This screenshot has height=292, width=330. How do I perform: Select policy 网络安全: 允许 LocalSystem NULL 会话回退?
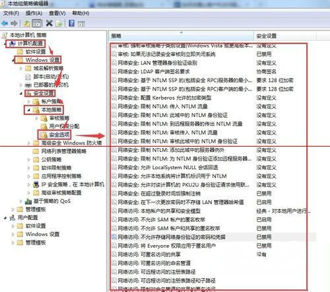pyautogui.click(x=168, y=167)
